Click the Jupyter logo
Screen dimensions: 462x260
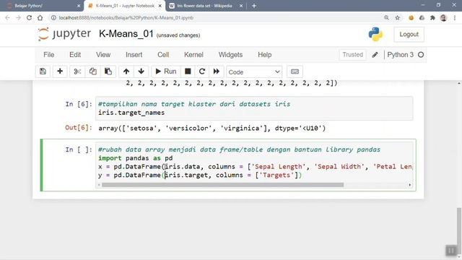click(x=64, y=34)
